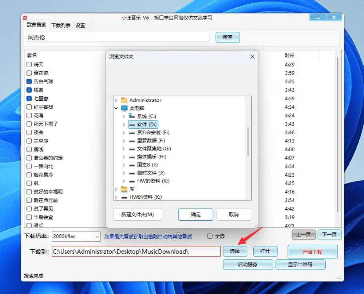Check the 说好的幸福呢 song checkbox
Image resolution: width=364 pixels, height=294 pixels.
point(29,192)
